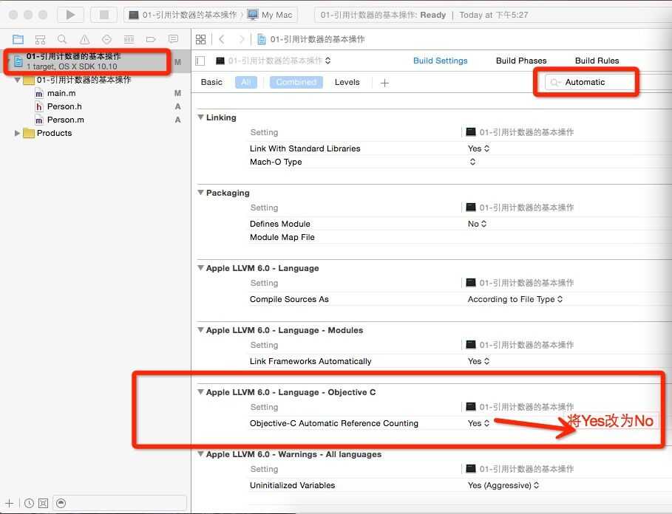
Task: Focus build settings search field
Action: pos(590,82)
